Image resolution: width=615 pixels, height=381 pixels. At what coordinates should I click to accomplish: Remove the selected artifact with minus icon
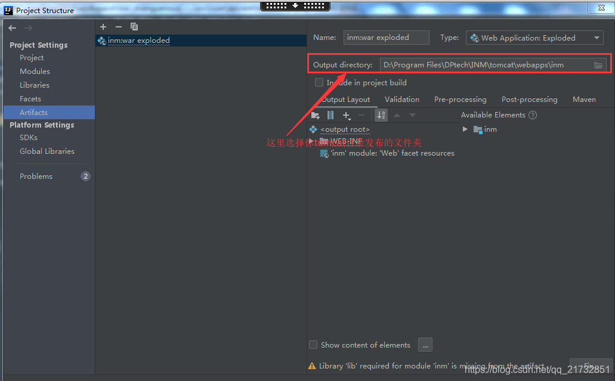[x=119, y=27]
